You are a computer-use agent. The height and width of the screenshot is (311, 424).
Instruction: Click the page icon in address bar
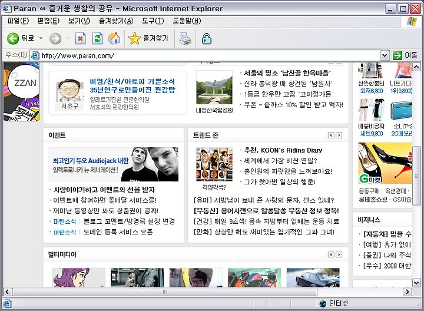pos(35,56)
